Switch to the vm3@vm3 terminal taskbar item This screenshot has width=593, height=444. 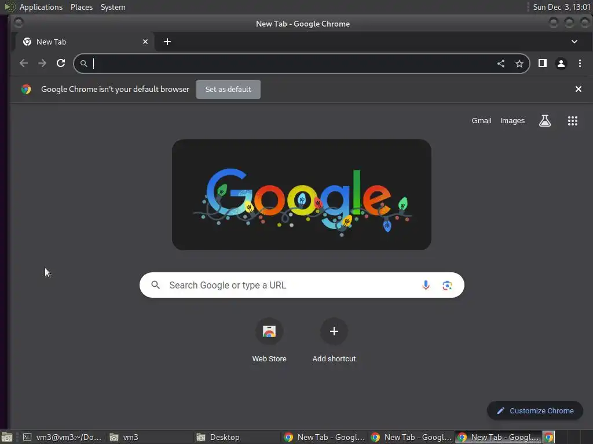point(63,437)
